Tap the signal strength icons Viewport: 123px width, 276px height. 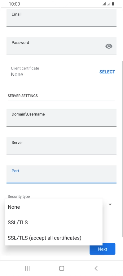(x=106, y=4)
